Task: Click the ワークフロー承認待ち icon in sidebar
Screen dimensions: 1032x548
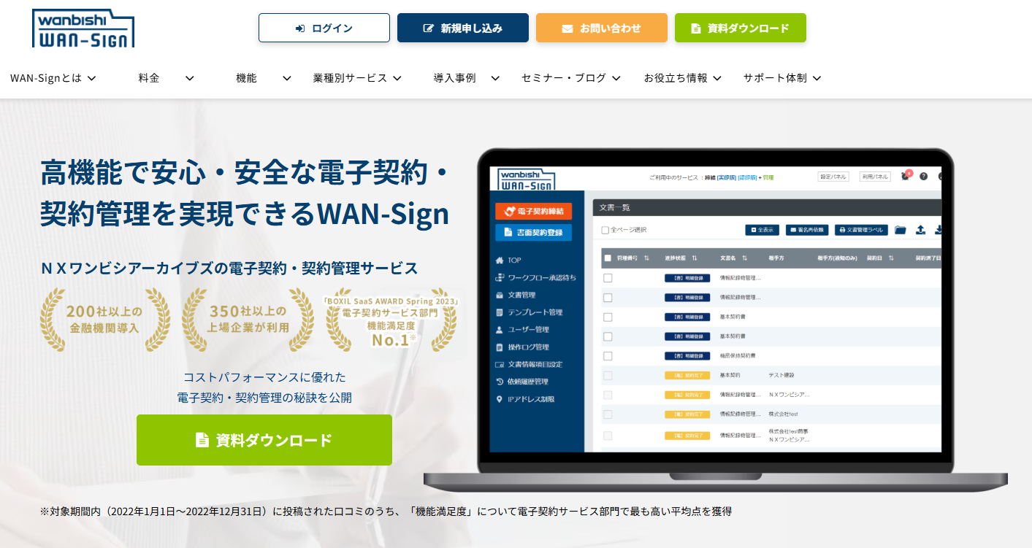Action: (x=500, y=277)
